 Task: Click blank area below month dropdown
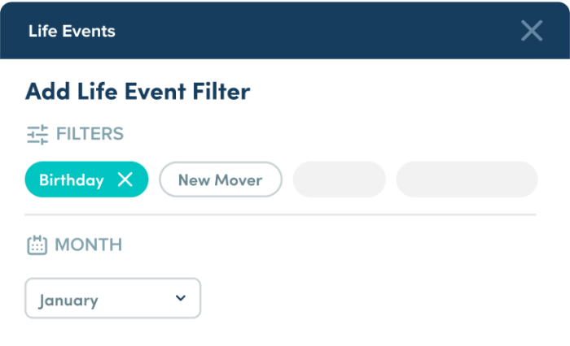pyautogui.click(x=112, y=333)
